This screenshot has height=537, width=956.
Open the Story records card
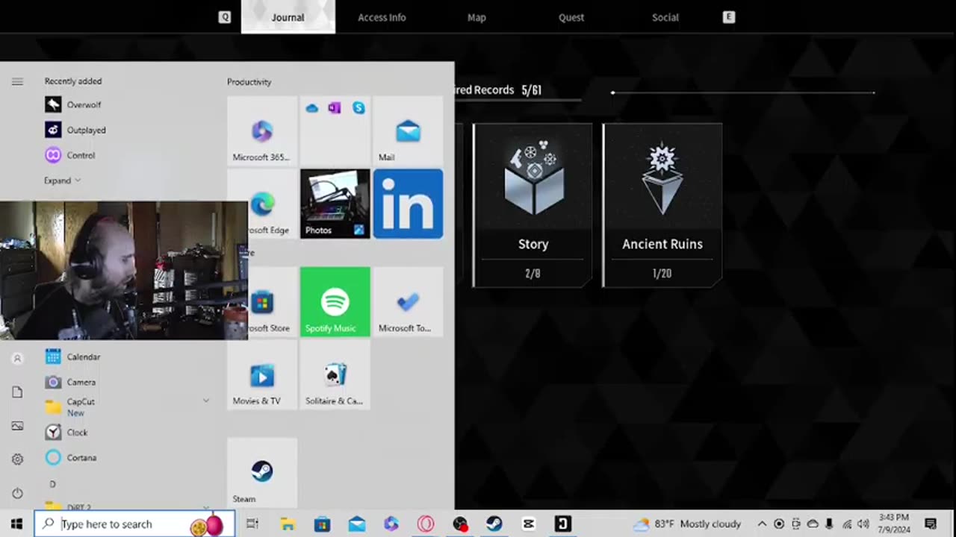533,205
